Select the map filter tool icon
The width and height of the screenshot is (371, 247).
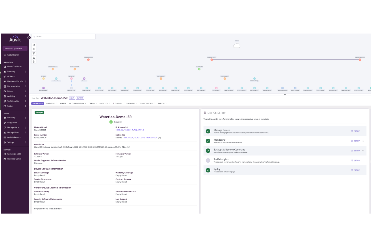pos(34,53)
